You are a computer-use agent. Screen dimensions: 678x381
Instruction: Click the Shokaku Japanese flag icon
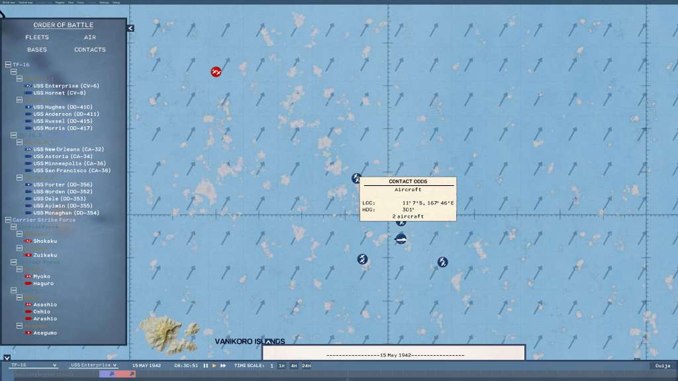[28, 241]
